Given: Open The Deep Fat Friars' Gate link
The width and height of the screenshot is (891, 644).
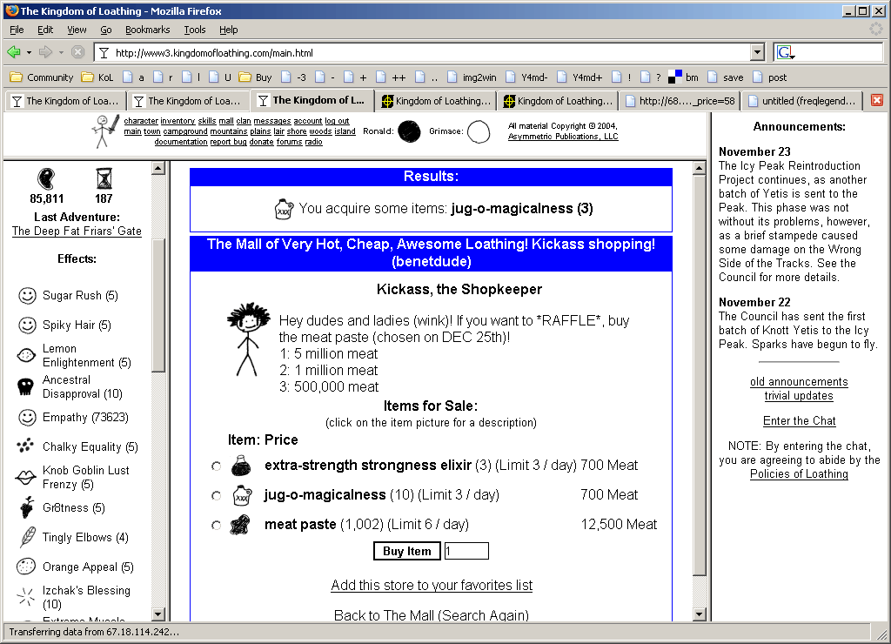Looking at the screenshot, I should (77, 231).
